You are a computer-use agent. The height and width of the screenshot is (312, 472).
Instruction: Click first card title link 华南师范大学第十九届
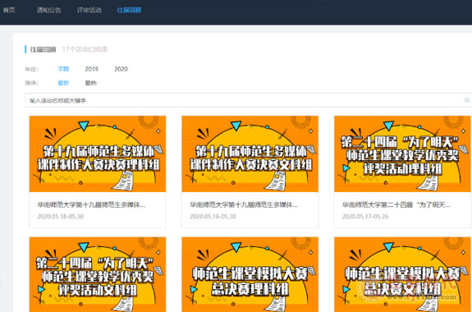pyautogui.click(x=91, y=205)
